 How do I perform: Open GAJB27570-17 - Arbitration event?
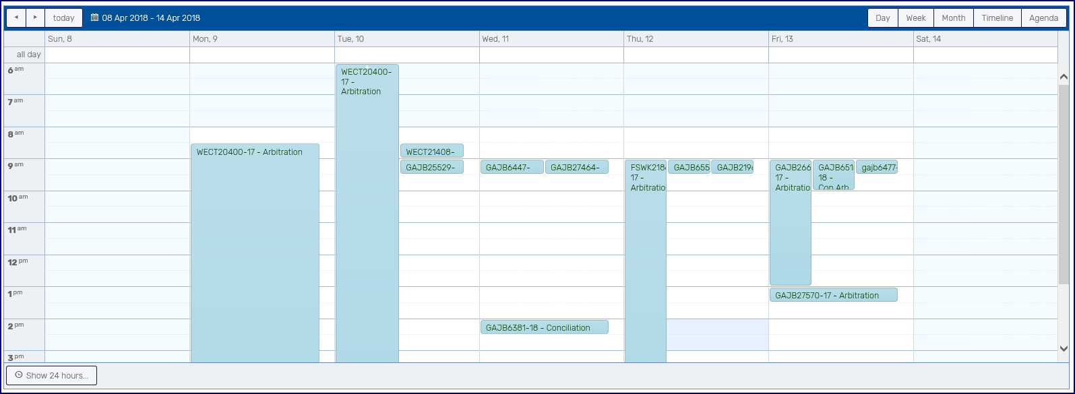[x=834, y=295]
